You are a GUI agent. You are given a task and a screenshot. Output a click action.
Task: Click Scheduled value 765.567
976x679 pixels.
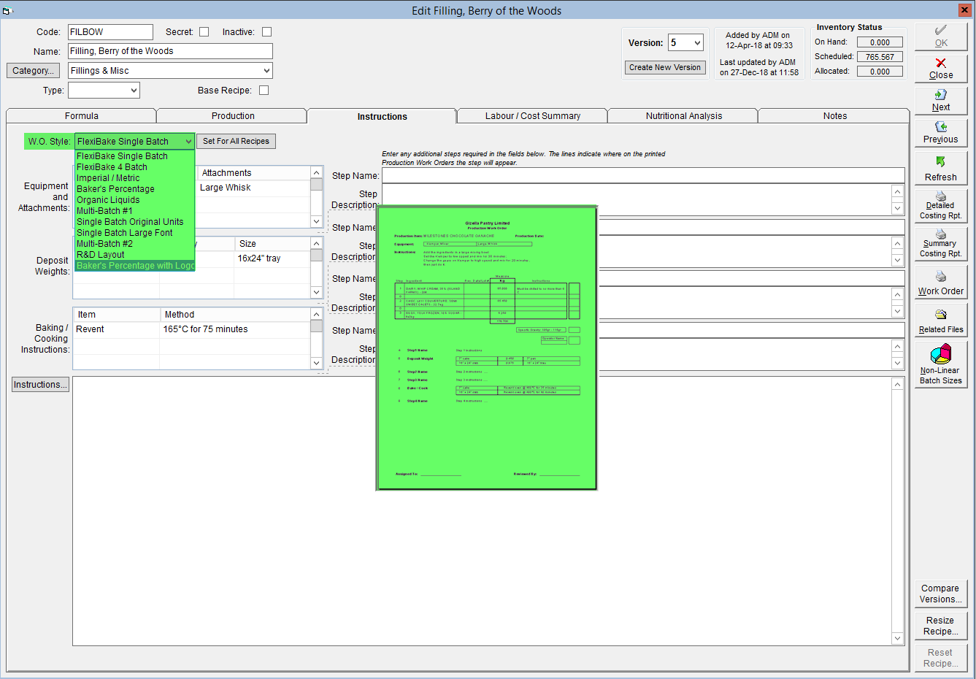pyautogui.click(x=880, y=57)
